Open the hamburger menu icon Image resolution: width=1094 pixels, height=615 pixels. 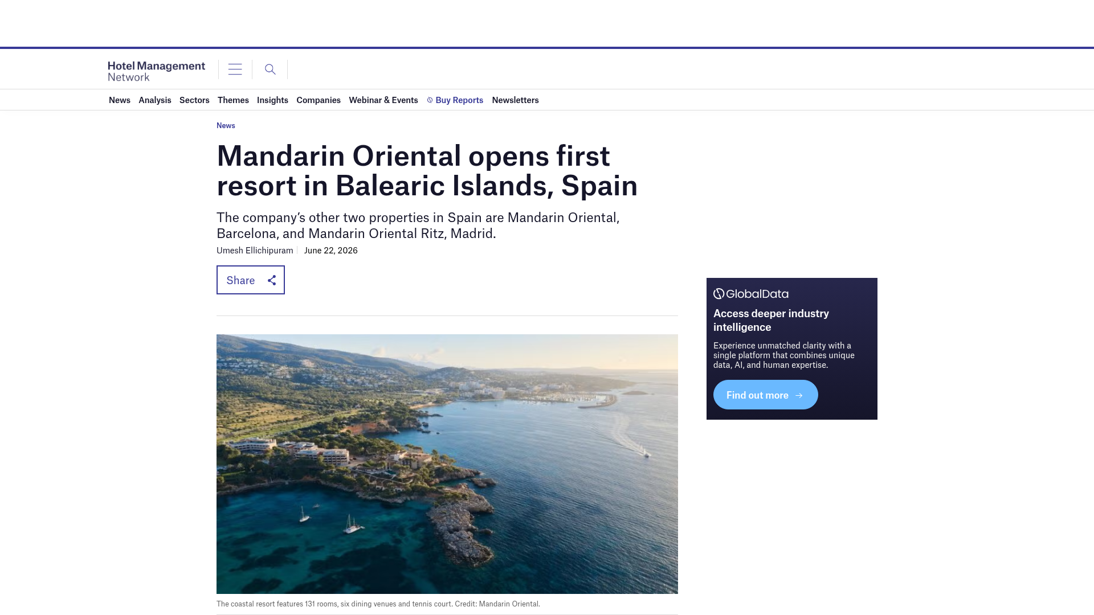235,69
